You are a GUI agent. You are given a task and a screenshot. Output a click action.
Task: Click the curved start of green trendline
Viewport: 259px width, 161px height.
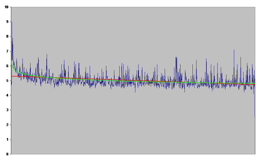tap(12, 66)
